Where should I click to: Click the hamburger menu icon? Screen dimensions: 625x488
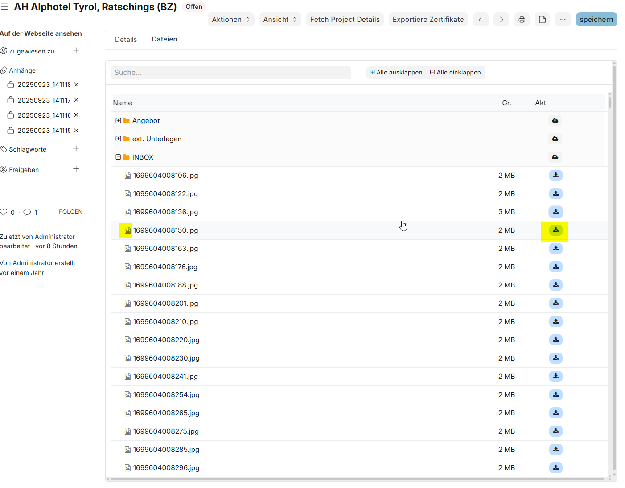[x=4, y=7]
